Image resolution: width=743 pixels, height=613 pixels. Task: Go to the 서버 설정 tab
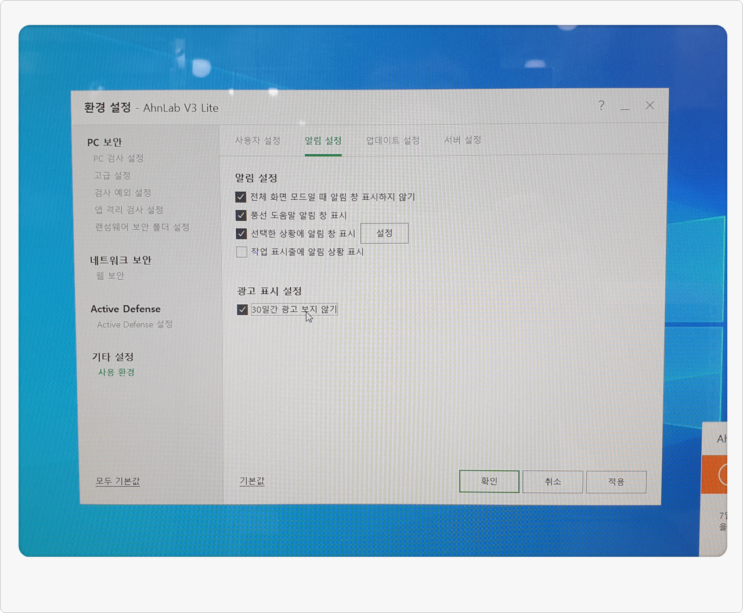463,140
